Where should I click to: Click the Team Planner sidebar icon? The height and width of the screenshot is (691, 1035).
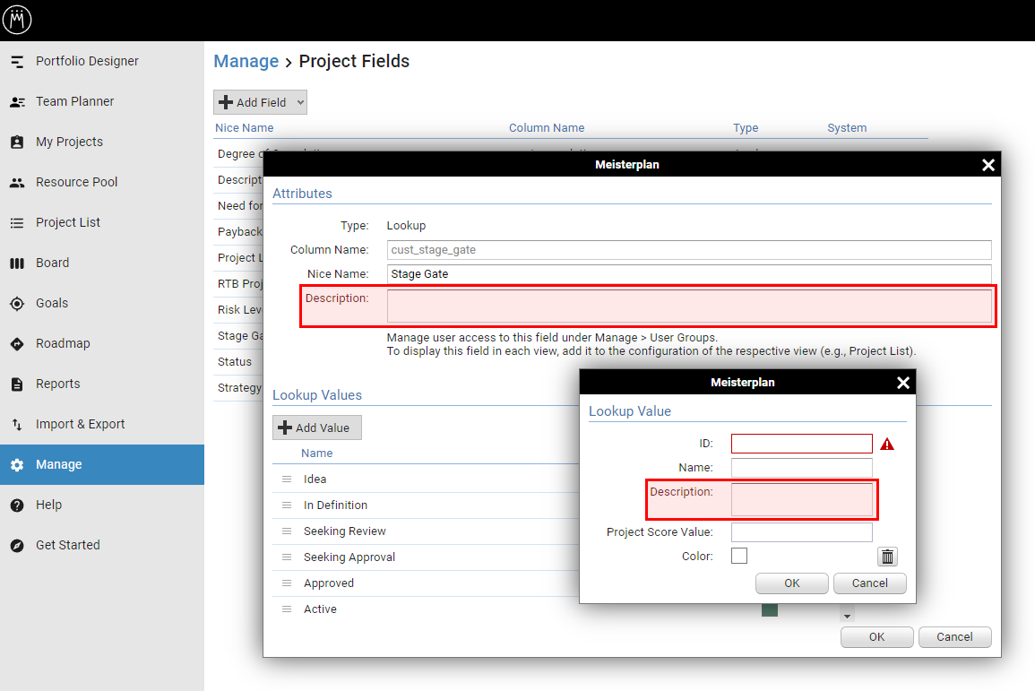point(17,101)
